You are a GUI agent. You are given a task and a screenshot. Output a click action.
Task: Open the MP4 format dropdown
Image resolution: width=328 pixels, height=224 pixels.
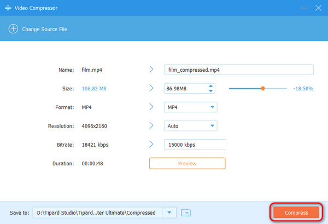[x=191, y=107]
